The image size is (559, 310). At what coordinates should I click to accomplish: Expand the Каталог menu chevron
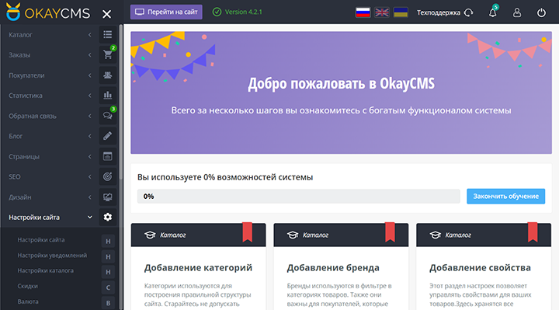90,35
